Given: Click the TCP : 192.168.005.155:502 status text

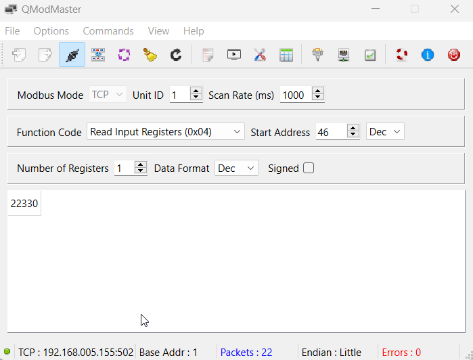Looking at the screenshot, I should pos(76,352).
